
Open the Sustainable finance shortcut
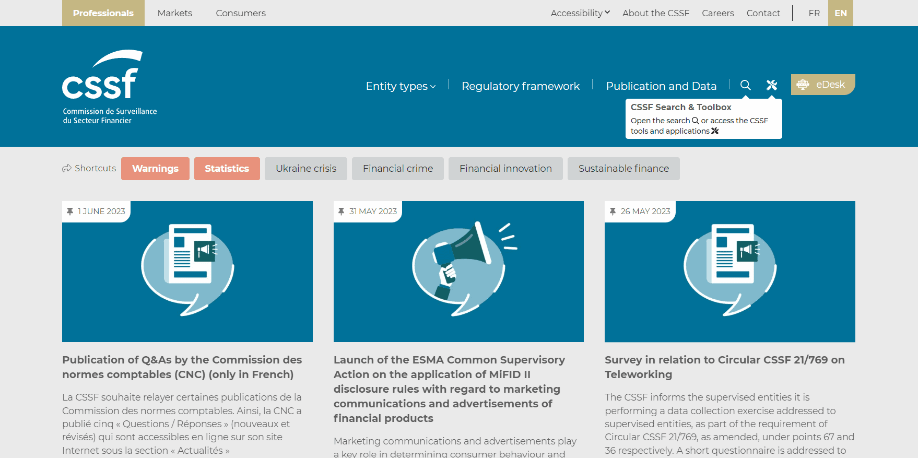623,169
